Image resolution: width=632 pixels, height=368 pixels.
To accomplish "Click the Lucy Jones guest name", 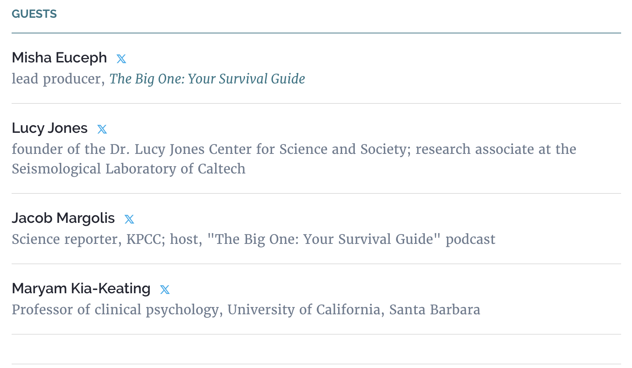I will pos(50,128).
